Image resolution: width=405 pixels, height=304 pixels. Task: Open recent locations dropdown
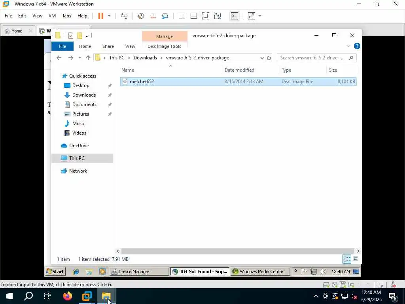(80, 58)
